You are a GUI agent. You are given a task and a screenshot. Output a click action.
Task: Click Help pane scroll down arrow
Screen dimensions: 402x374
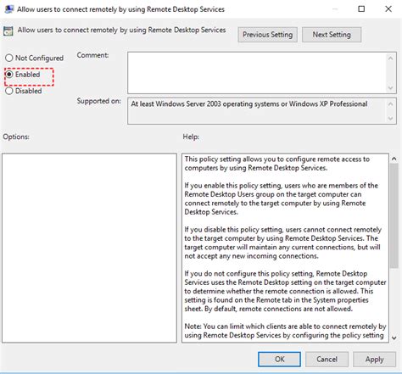coord(394,338)
